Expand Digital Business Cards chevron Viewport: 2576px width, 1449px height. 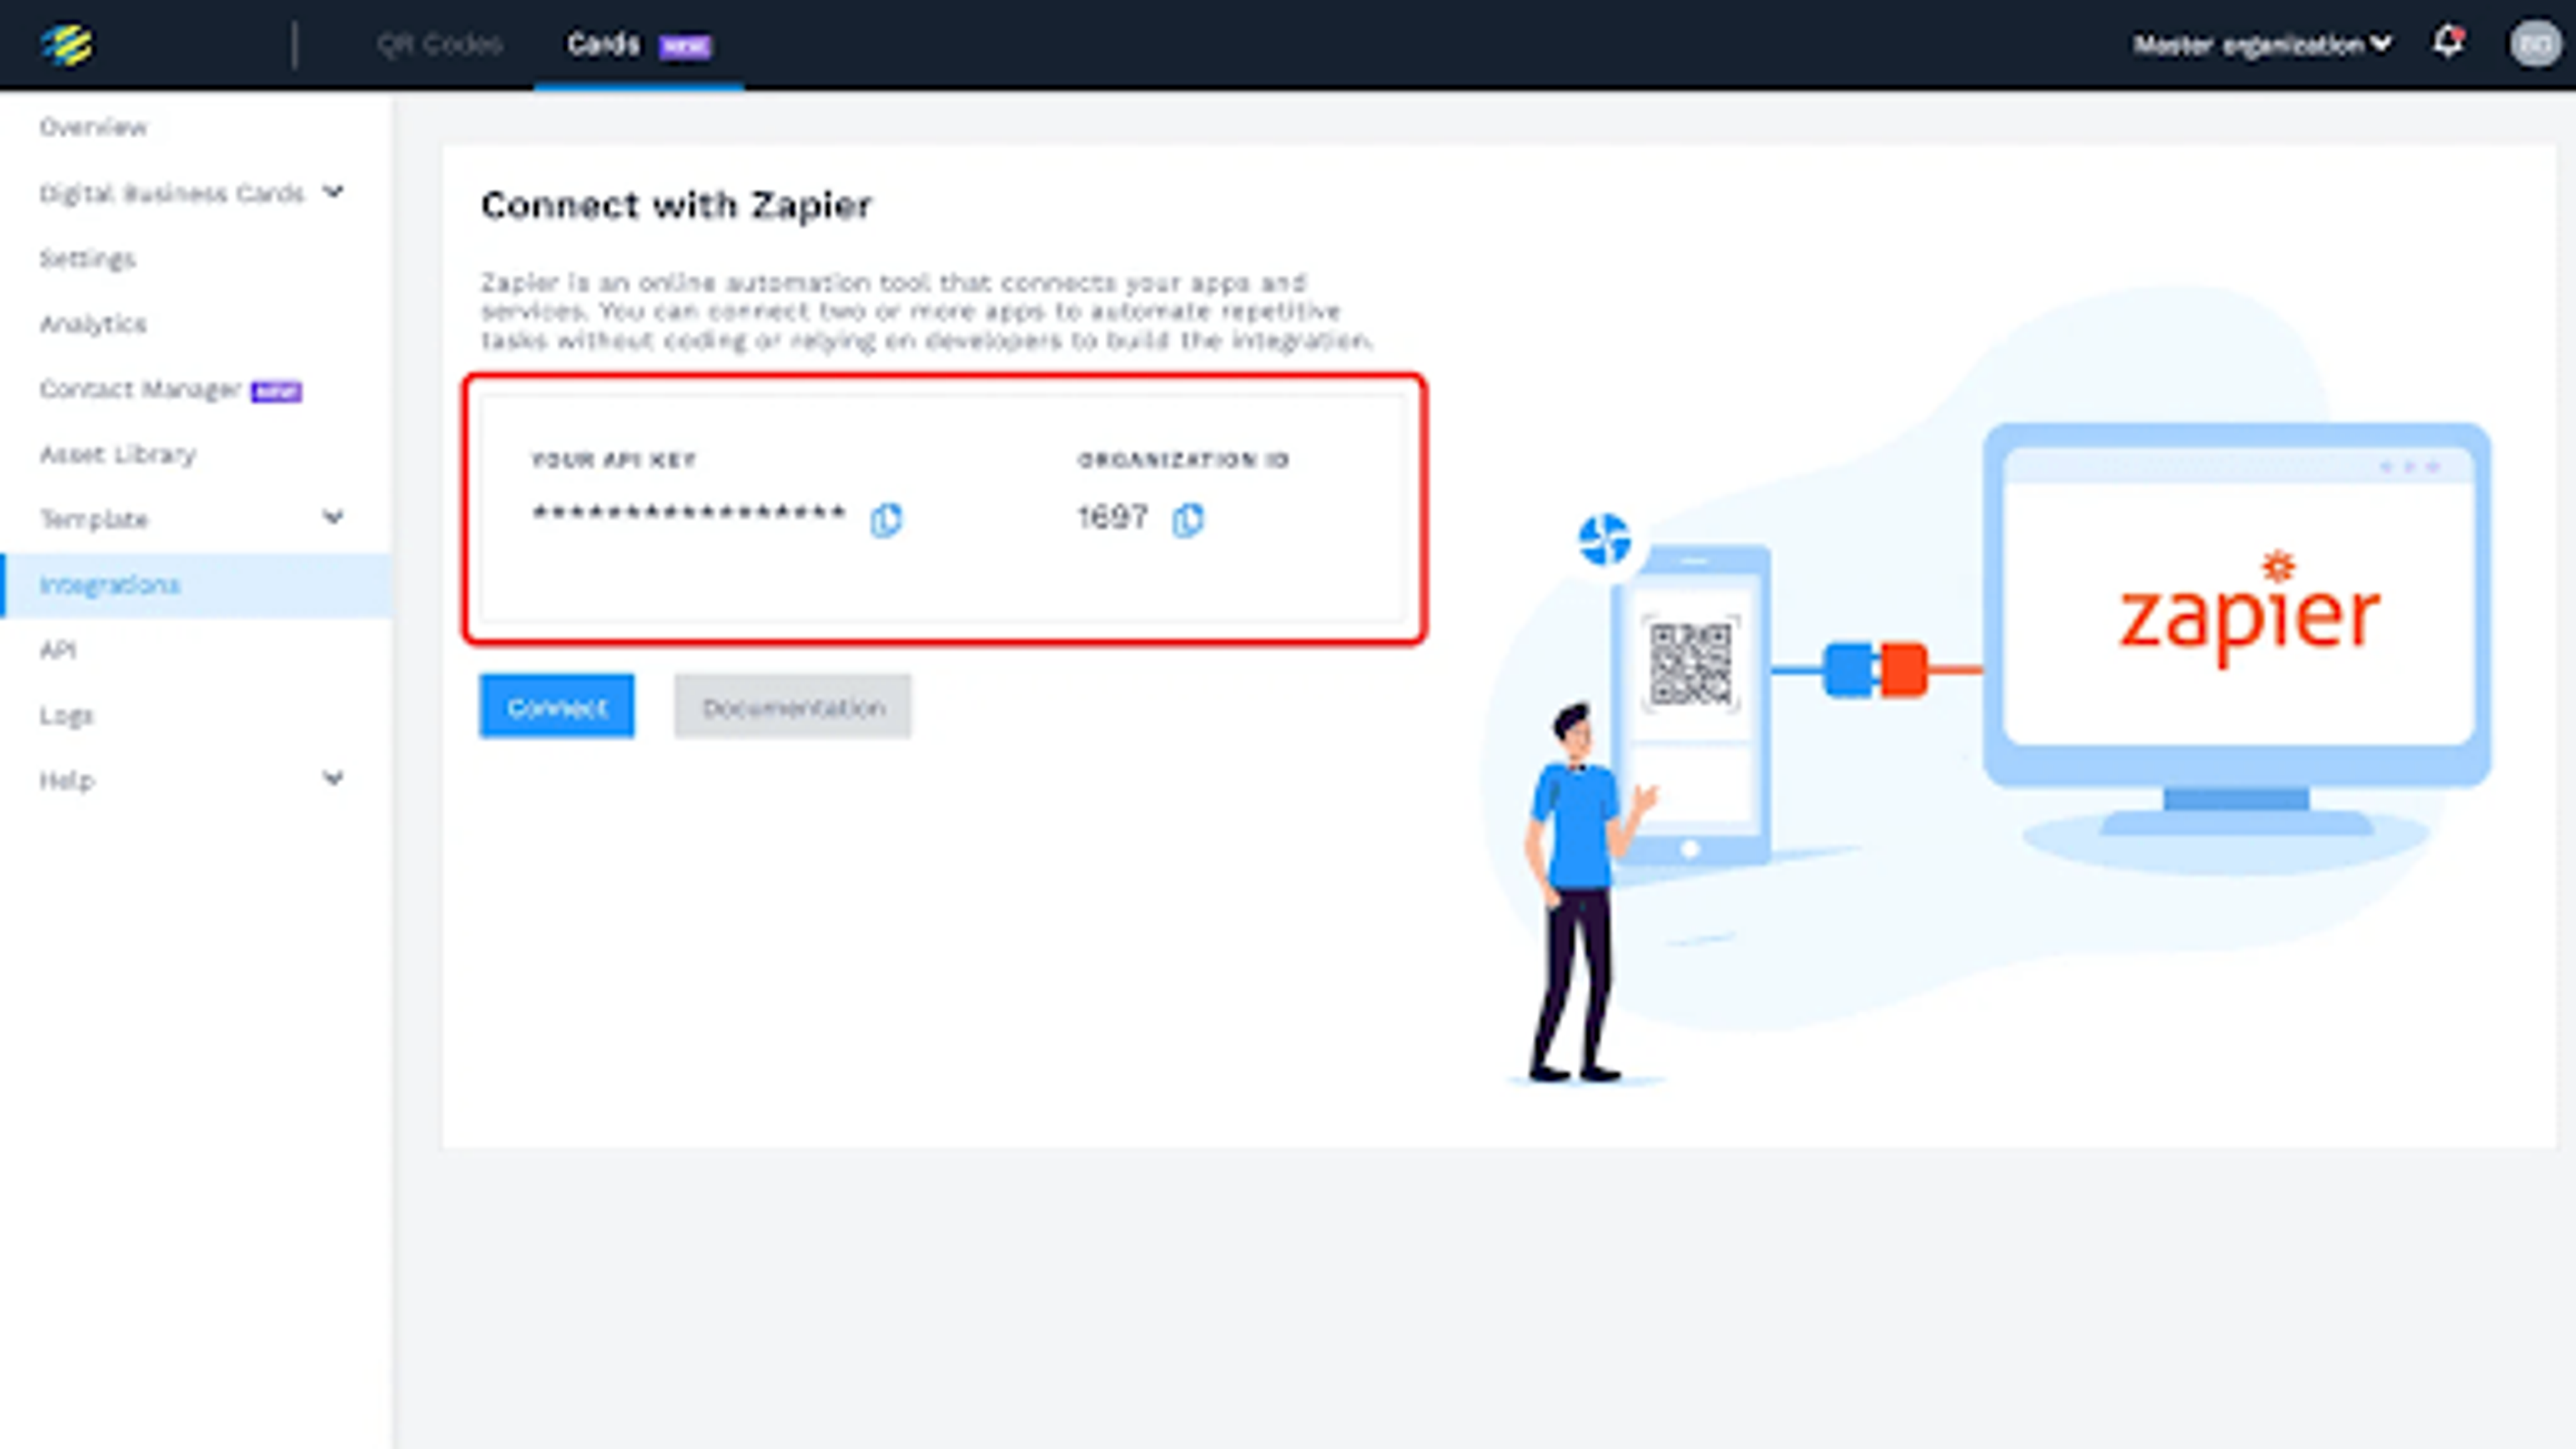point(333,191)
